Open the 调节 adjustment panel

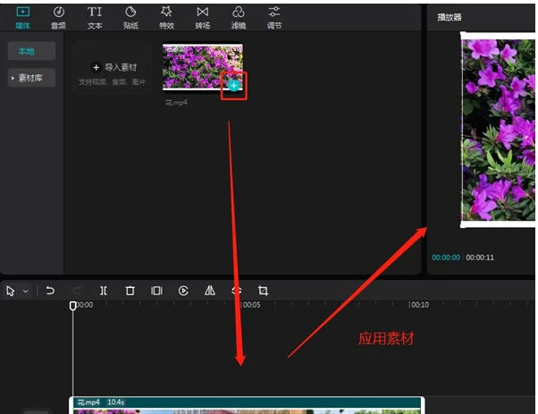[274, 18]
